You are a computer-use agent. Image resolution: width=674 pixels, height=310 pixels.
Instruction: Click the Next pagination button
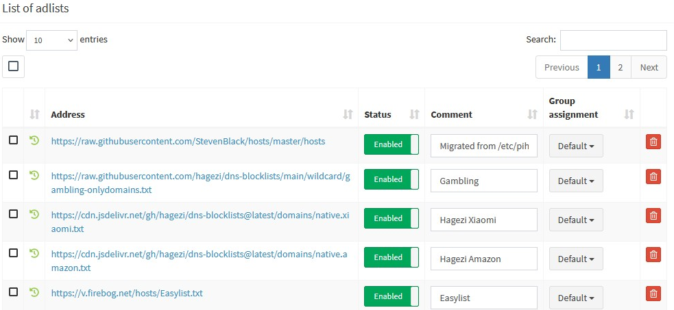coord(649,67)
